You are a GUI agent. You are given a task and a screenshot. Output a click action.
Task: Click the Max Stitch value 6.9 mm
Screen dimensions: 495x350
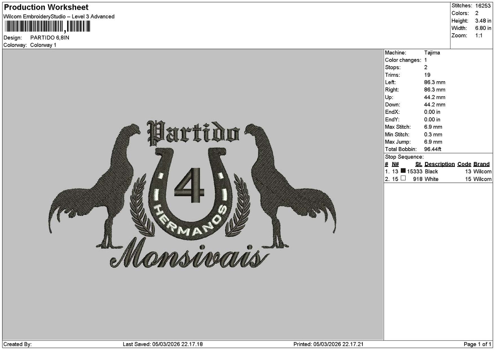433,127
